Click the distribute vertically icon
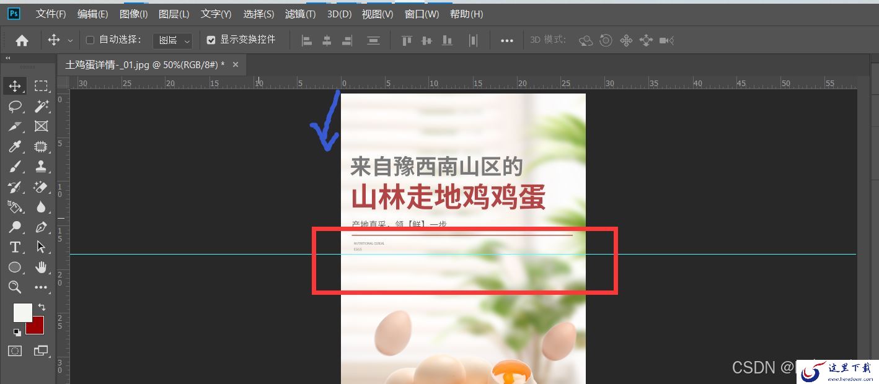The height and width of the screenshot is (384, 879). pos(373,40)
